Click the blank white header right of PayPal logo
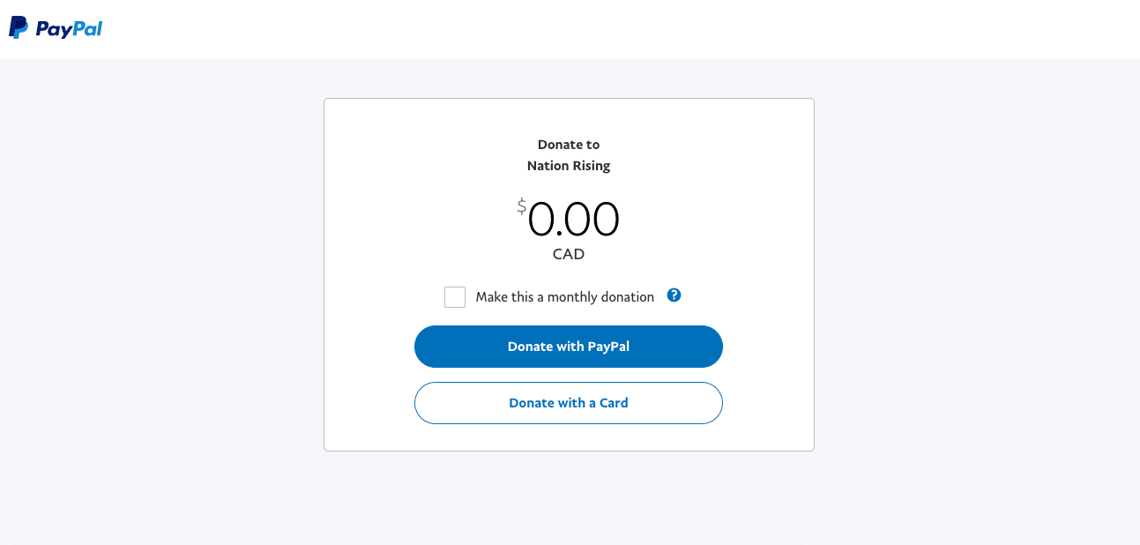This screenshot has width=1140, height=545. (617, 28)
